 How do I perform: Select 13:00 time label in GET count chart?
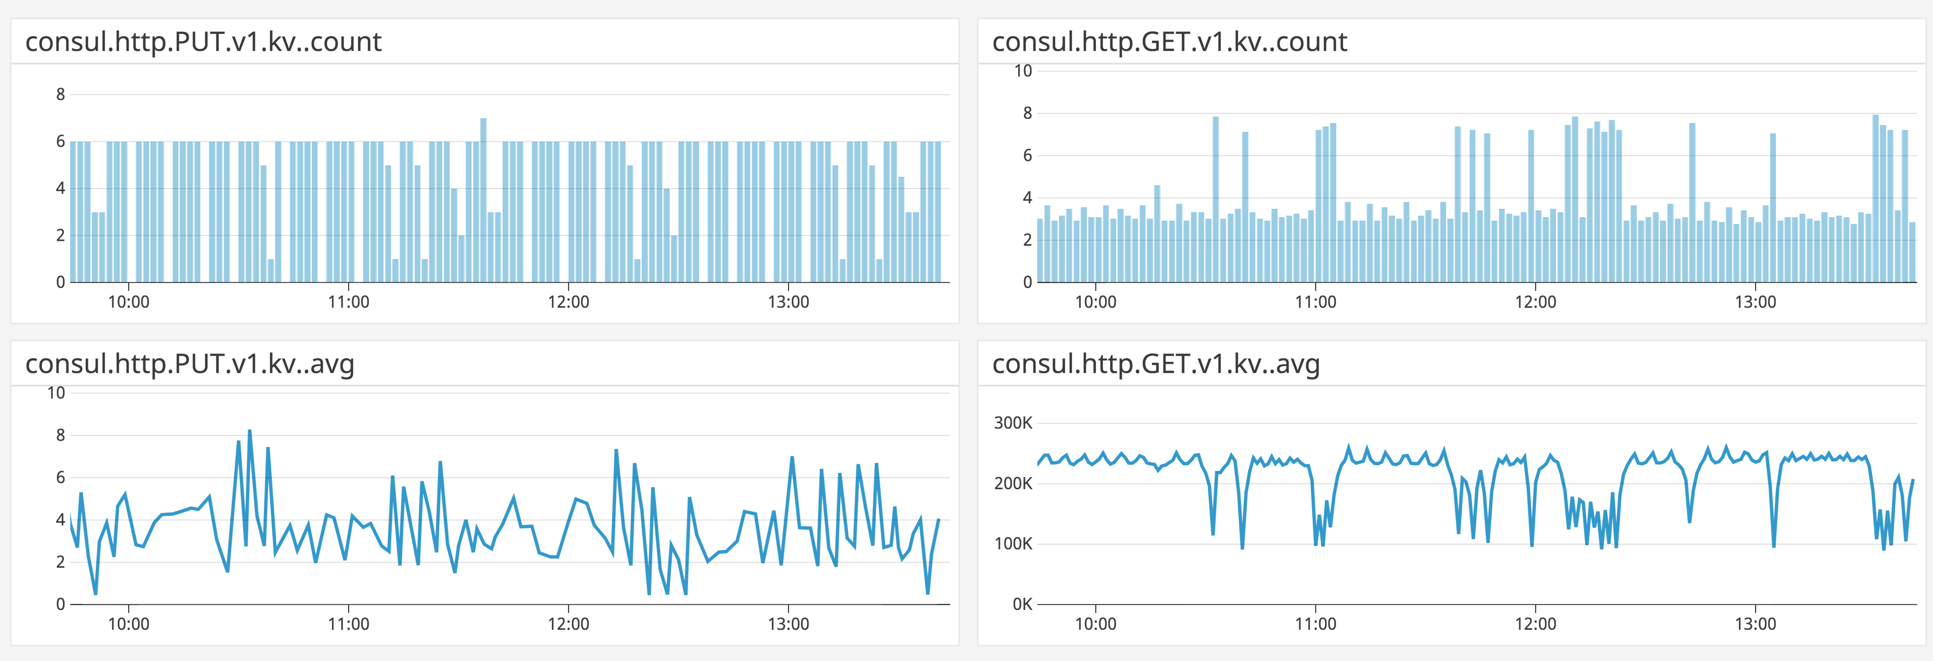(x=1755, y=302)
